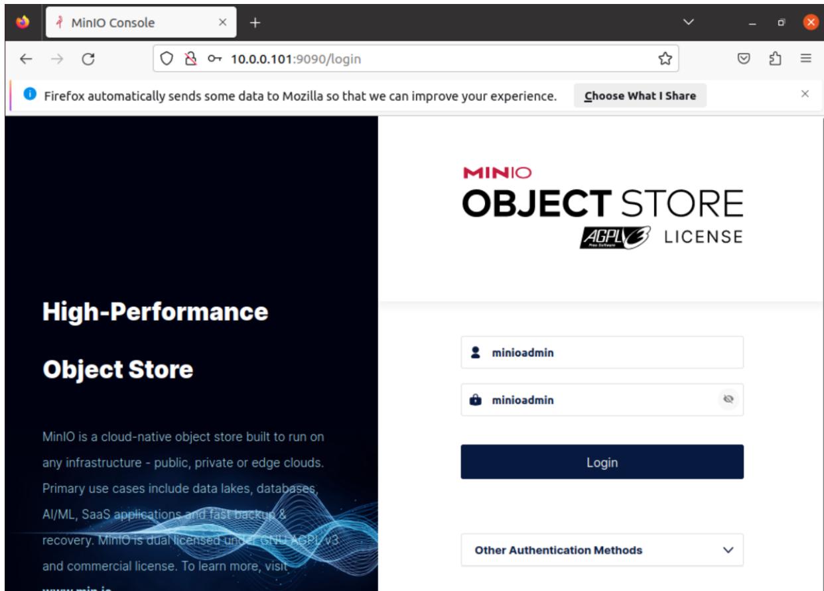Close the MinIO Console tab
Screen dimensions: 824x591
tap(223, 23)
